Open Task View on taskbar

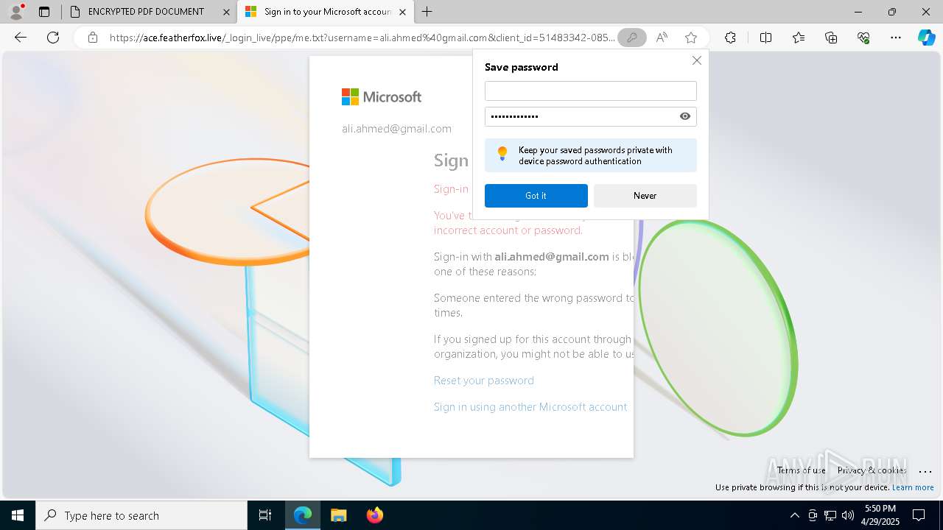click(265, 515)
